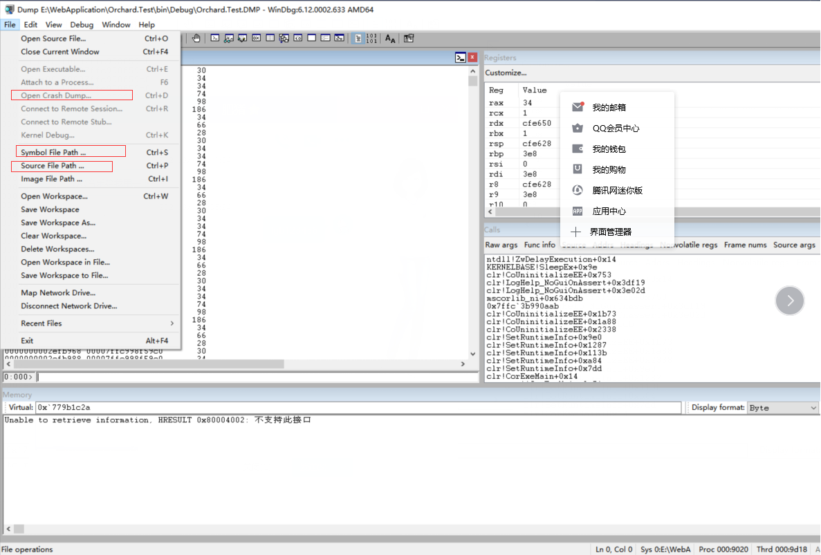
Task: Open the Memory window toolbar icon
Action: pos(268,39)
